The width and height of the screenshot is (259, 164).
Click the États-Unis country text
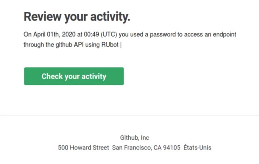(197, 148)
